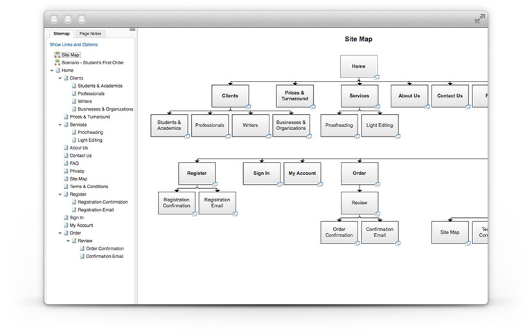Click the Site Map heading text
Image resolution: width=532 pixels, height=332 pixels.
(359, 39)
